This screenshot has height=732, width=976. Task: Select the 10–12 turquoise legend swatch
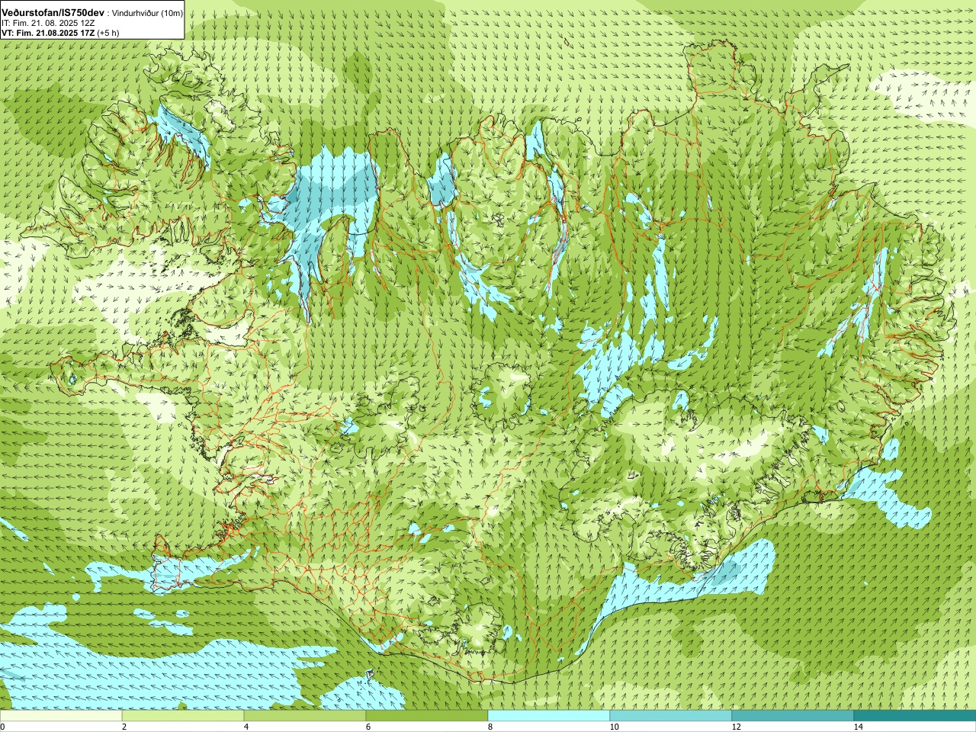671,716
